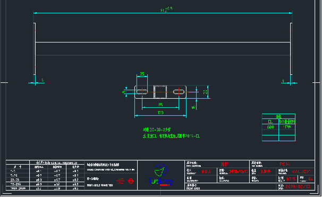Click the 600 value in parameter table
The image size is (322, 197).
270,127
